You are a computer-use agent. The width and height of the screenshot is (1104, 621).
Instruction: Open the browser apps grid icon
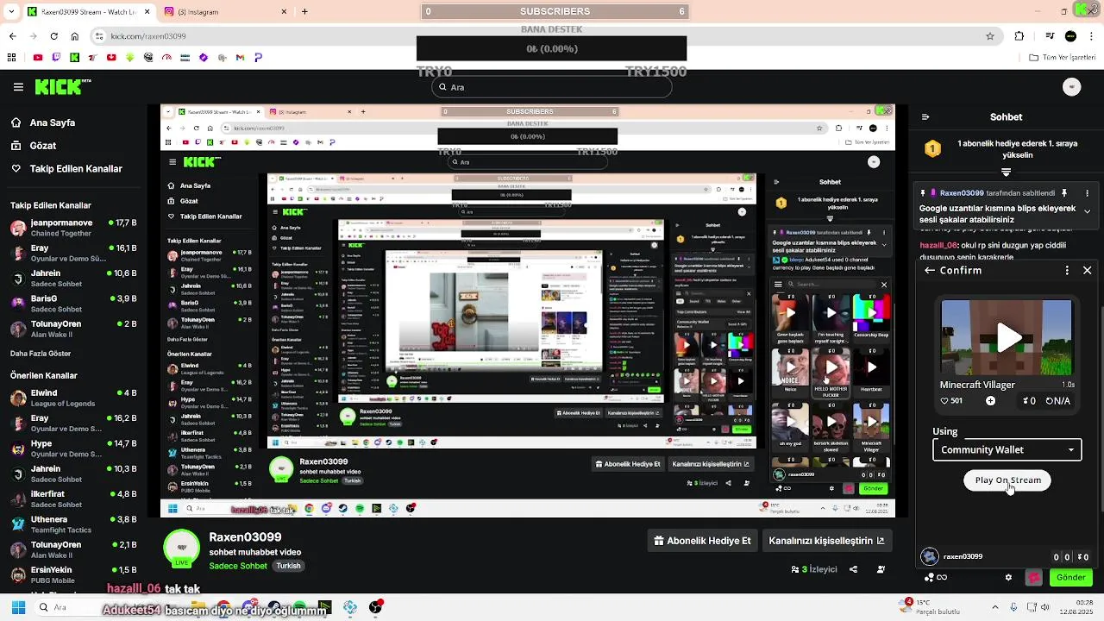11,58
